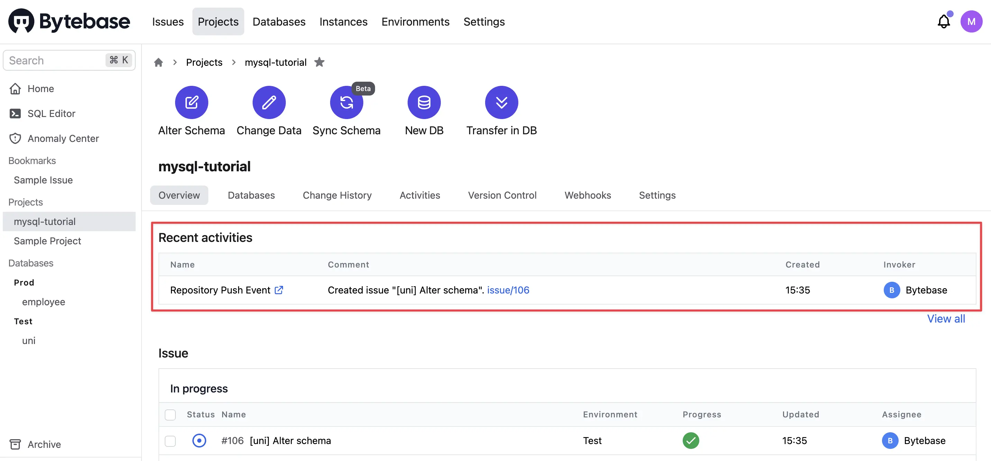Click the Alter Schema icon
This screenshot has height=461, width=991.
(192, 102)
